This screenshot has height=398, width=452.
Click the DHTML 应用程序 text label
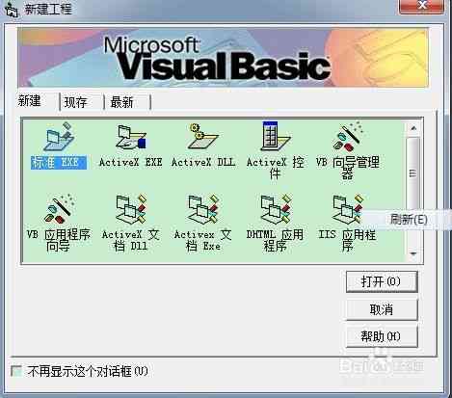click(275, 240)
